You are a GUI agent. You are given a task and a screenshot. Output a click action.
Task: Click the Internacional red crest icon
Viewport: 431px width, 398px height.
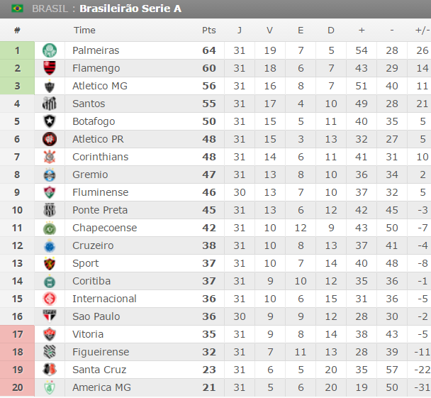click(x=49, y=299)
